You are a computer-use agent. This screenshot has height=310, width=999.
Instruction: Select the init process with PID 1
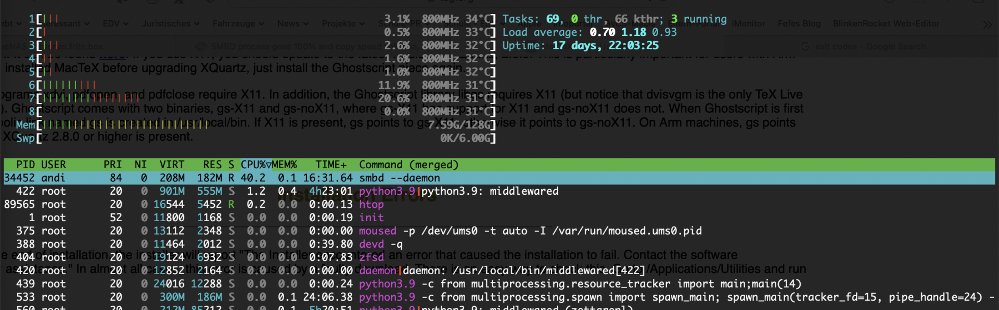tap(372, 218)
